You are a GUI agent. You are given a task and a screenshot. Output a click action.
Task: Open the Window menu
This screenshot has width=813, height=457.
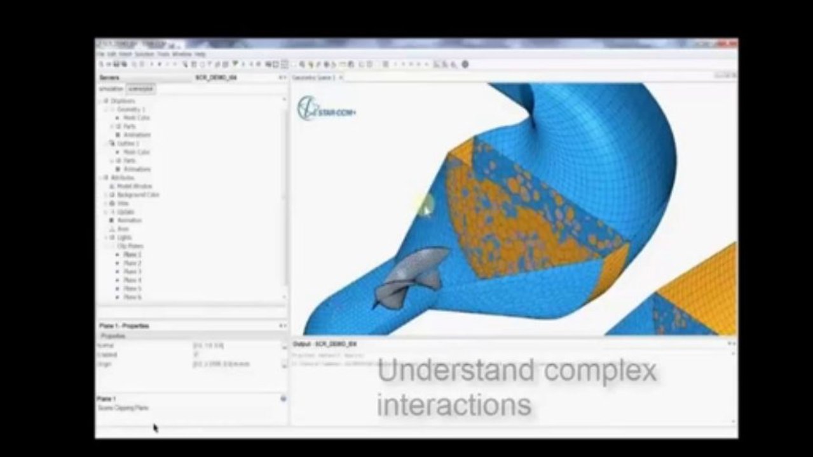point(181,55)
